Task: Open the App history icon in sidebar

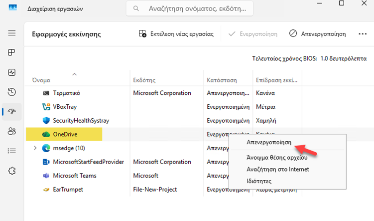Action: (12, 92)
